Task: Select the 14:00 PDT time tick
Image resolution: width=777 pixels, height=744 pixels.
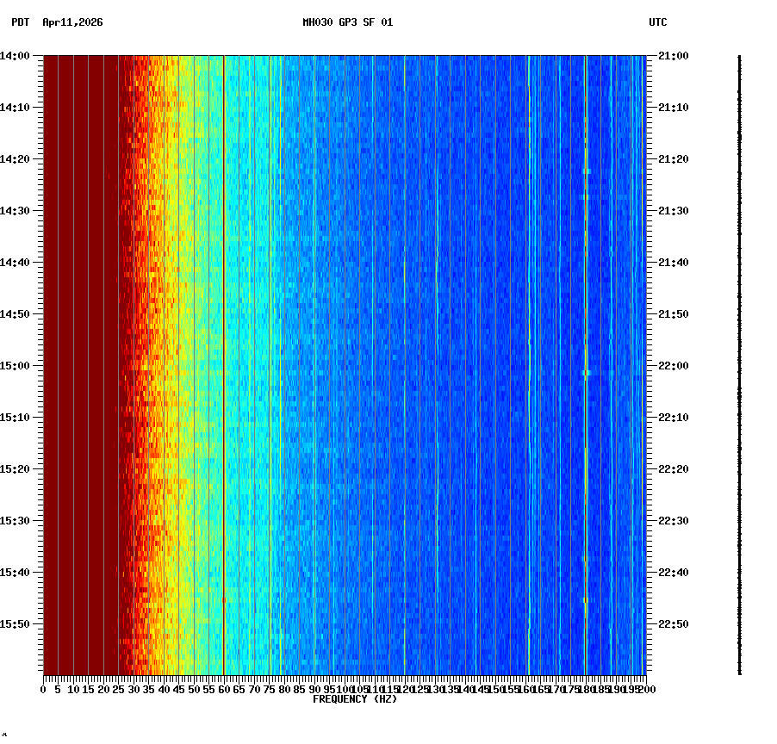Action: (x=19, y=53)
